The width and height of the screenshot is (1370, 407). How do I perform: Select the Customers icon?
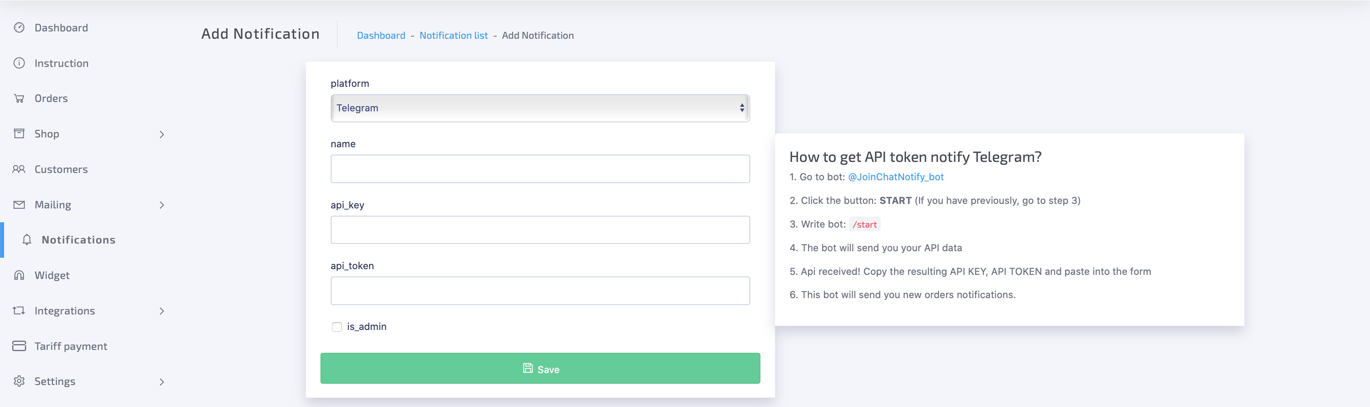coord(19,169)
